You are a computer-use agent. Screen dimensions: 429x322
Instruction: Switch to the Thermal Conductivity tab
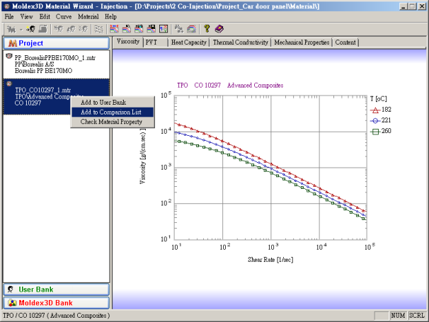241,42
